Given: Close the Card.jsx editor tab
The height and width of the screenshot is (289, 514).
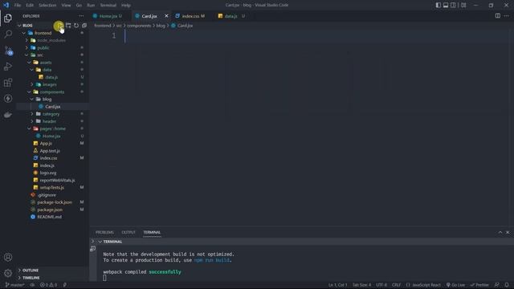Looking at the screenshot, I should [x=166, y=16].
